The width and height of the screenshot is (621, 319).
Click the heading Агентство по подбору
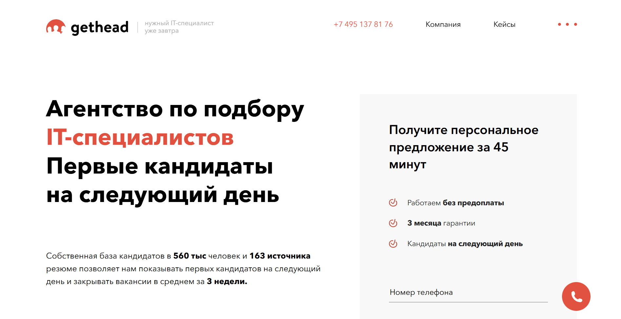pyautogui.click(x=175, y=109)
